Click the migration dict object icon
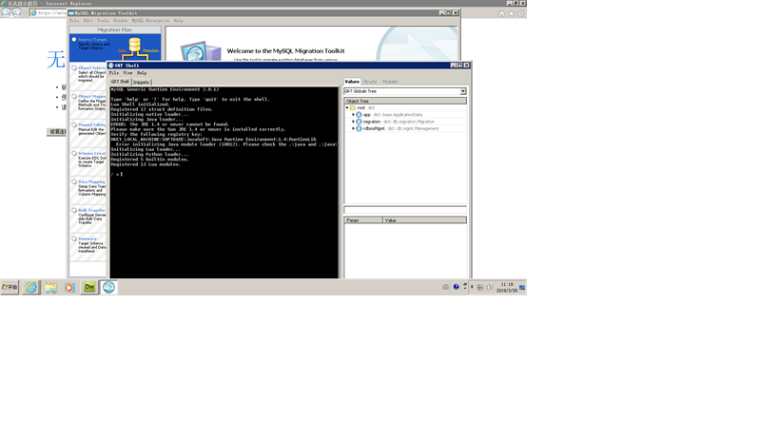Viewport: 779px width, 437px height. (359, 122)
